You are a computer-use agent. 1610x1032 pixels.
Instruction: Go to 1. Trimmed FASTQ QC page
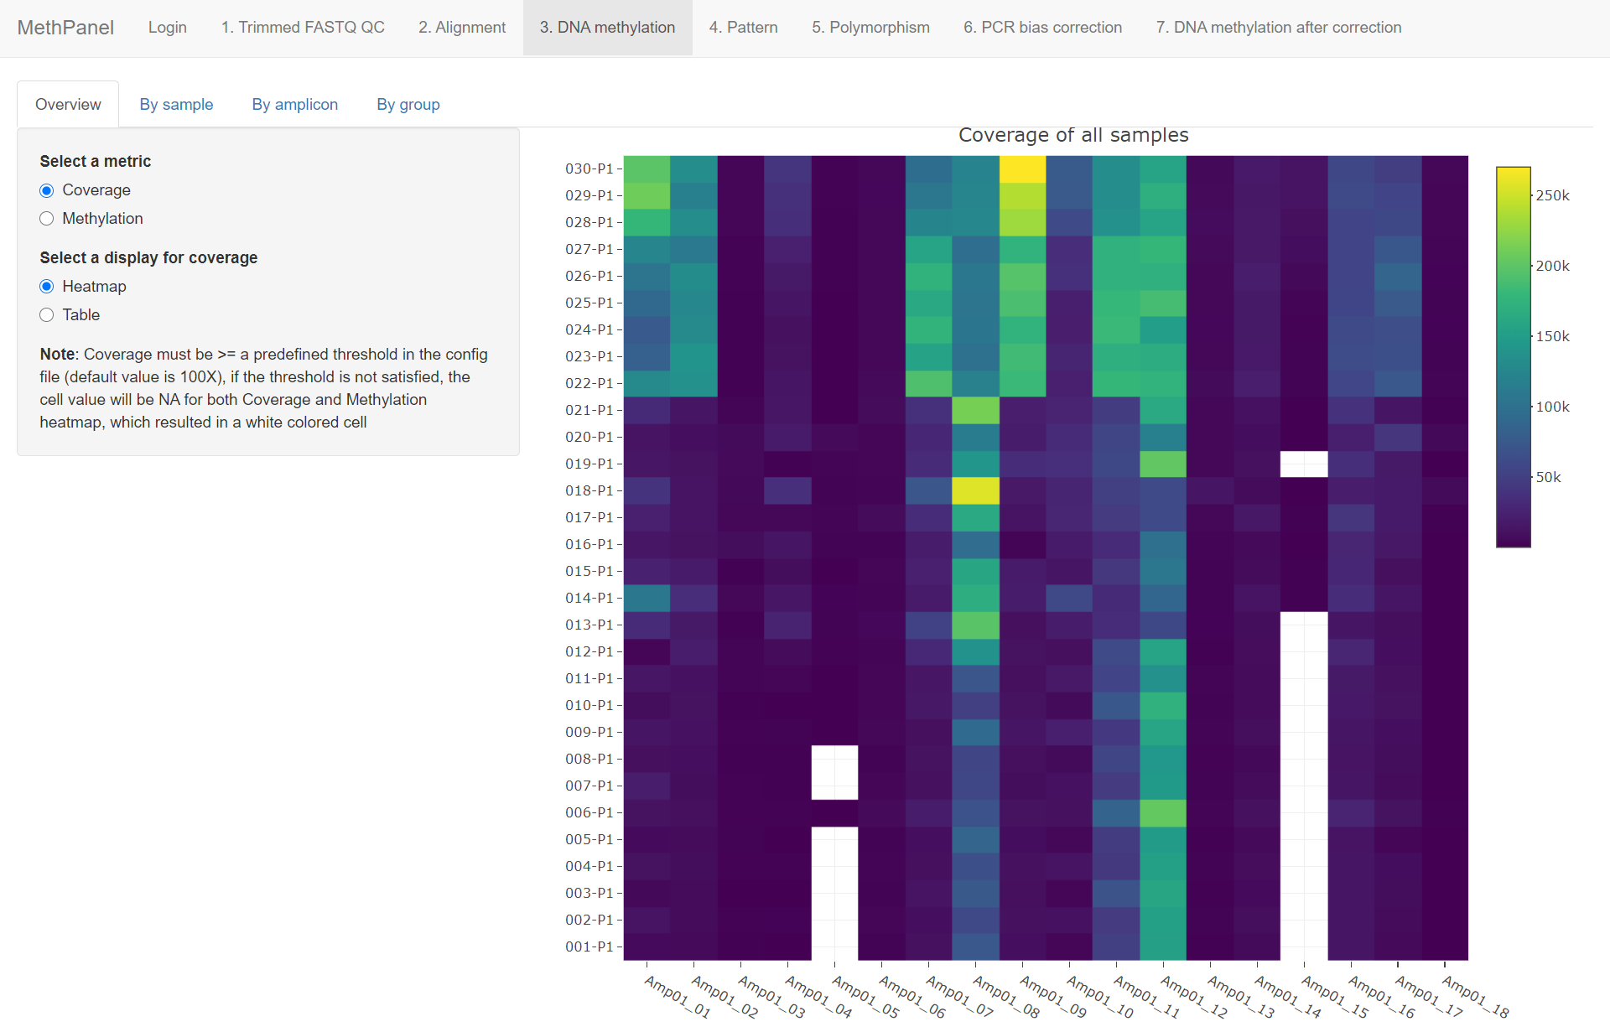[x=303, y=28]
